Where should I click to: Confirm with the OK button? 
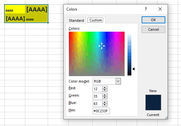(x=153, y=20)
